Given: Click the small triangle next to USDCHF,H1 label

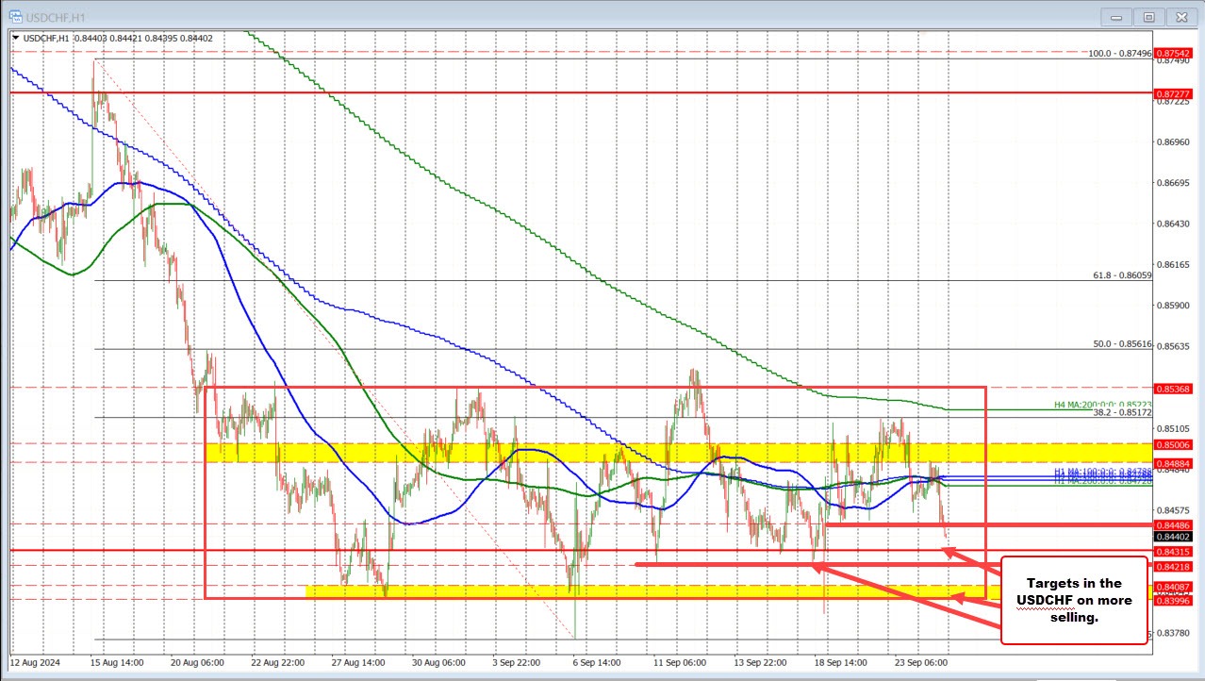Looking at the screenshot, I should click(15, 38).
